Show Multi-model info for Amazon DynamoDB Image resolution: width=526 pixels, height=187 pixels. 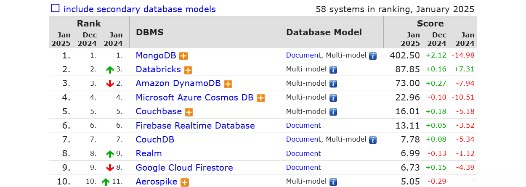(x=333, y=84)
